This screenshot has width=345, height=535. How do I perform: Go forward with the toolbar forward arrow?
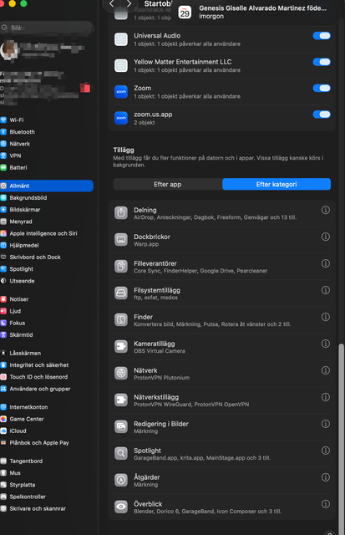129,4
